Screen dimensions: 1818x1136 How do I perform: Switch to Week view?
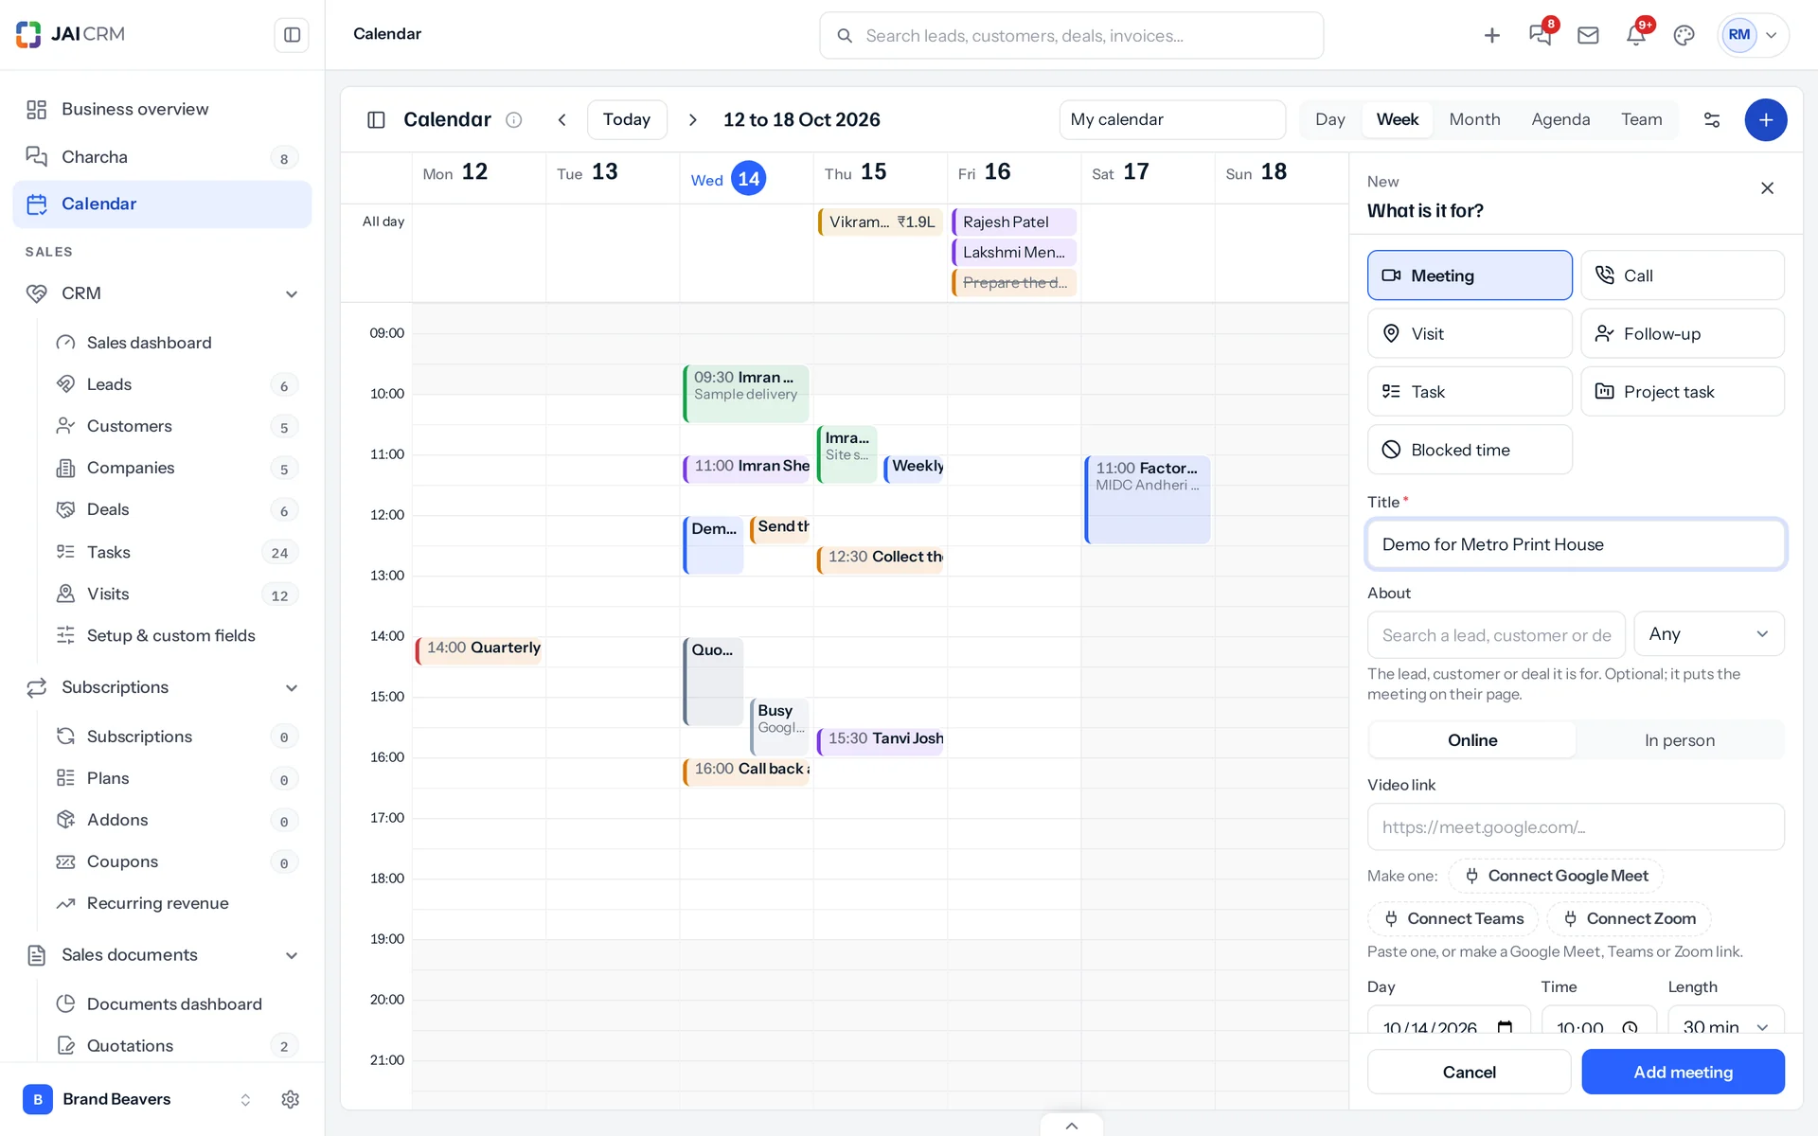tap(1397, 120)
